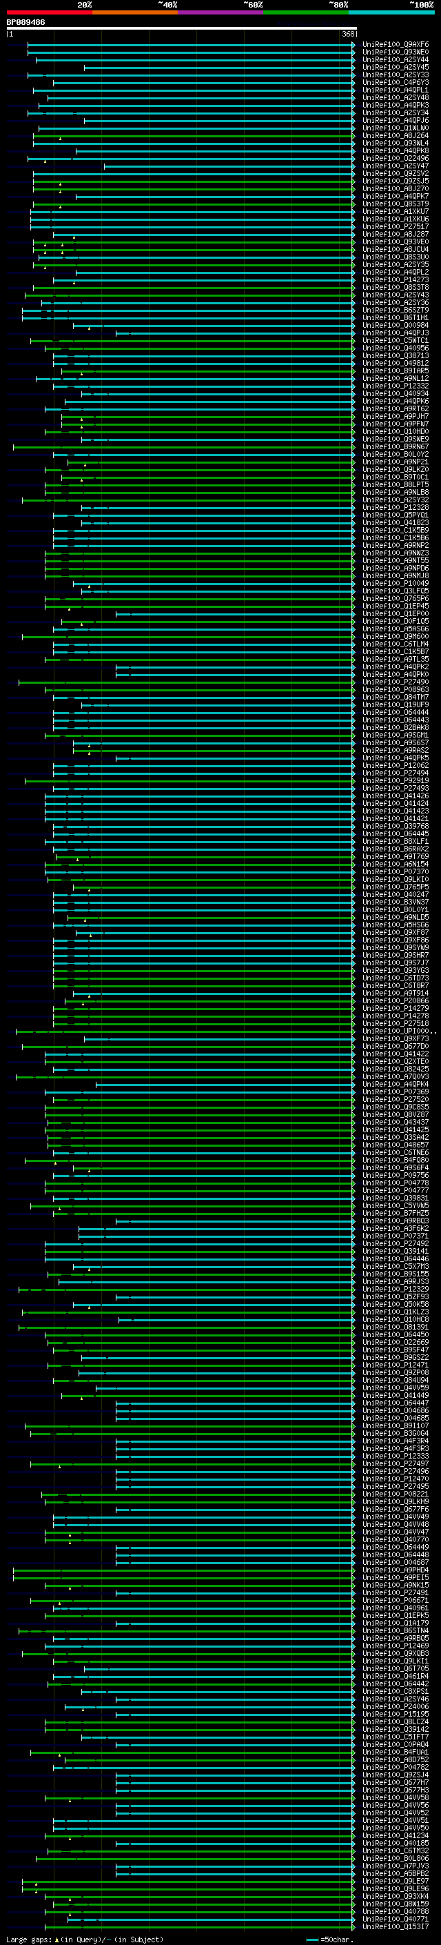Select the UniRef100_A4QPL2 label
Screen dimensions: 441x1945
pos(396,272)
